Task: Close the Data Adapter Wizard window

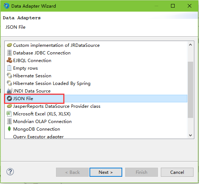Action: click(190, 6)
